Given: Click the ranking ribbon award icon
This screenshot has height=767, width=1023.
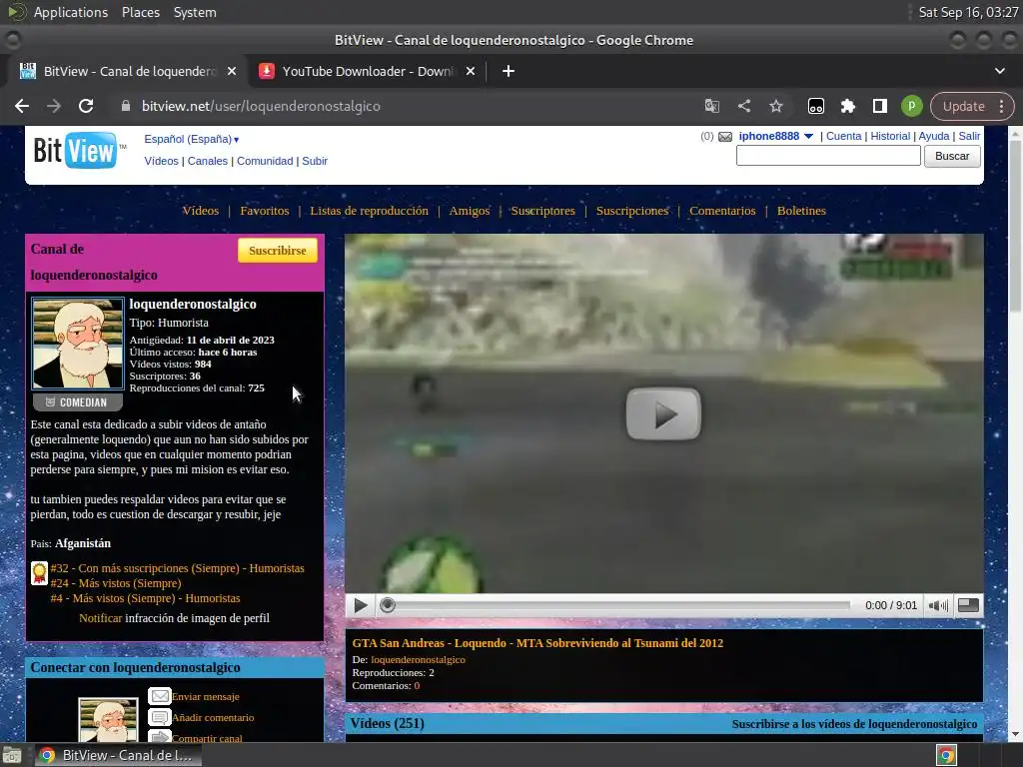Looking at the screenshot, I should tap(39, 574).
